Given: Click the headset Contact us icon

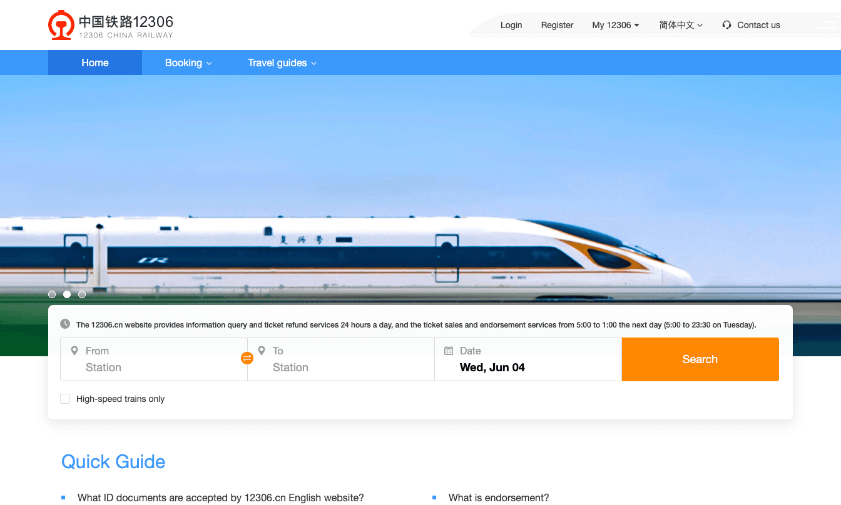Looking at the screenshot, I should point(726,25).
